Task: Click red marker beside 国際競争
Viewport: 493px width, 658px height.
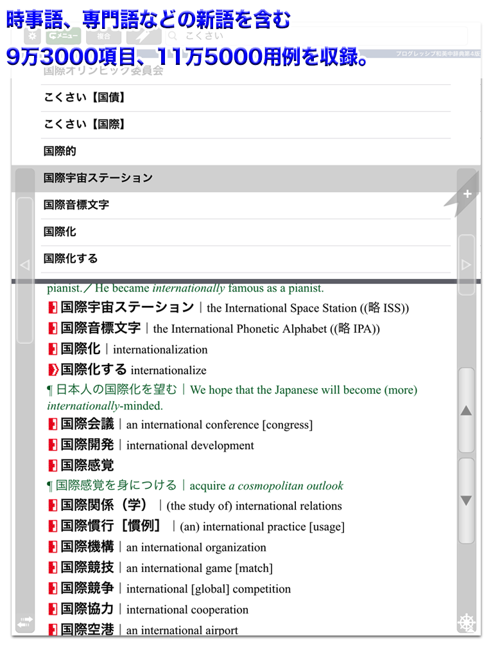Action: pyautogui.click(x=53, y=589)
